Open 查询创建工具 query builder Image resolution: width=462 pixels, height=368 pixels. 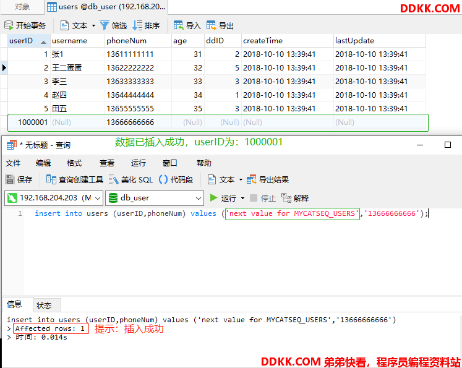[75, 179]
